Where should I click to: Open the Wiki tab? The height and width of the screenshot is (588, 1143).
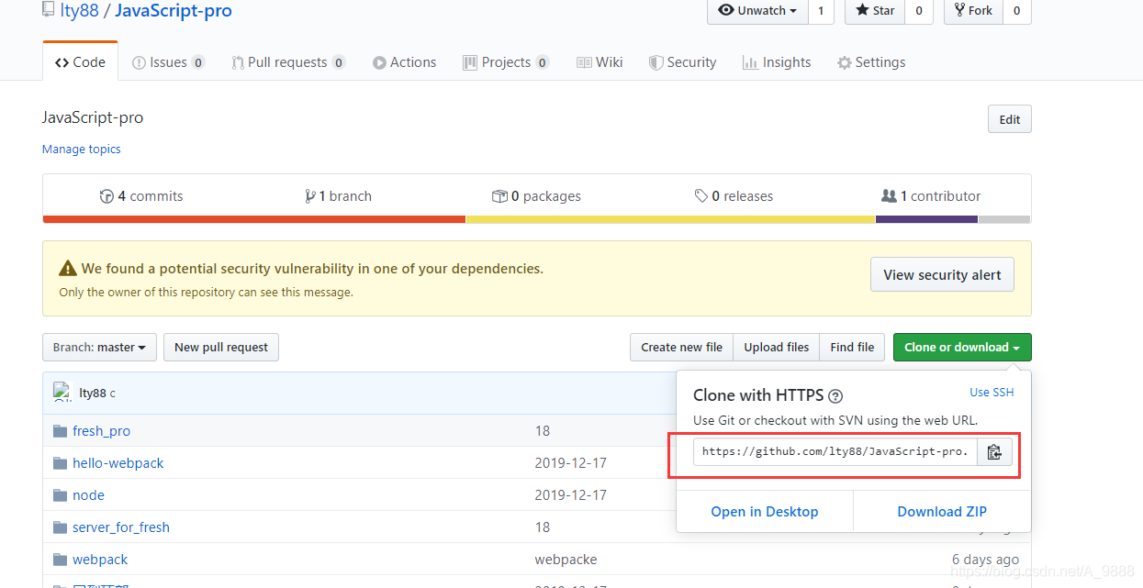pyautogui.click(x=600, y=62)
